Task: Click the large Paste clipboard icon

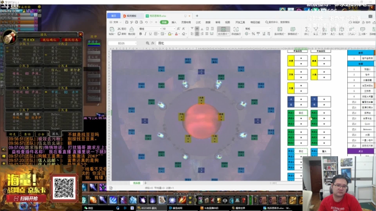Action: 112,29
